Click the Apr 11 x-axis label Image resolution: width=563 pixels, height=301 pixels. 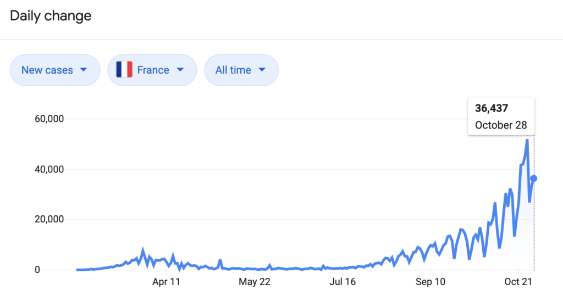coord(166,283)
